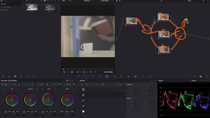This screenshot has width=210, height=118.
Task: Play the clip in reverse
Action: click(81, 72)
